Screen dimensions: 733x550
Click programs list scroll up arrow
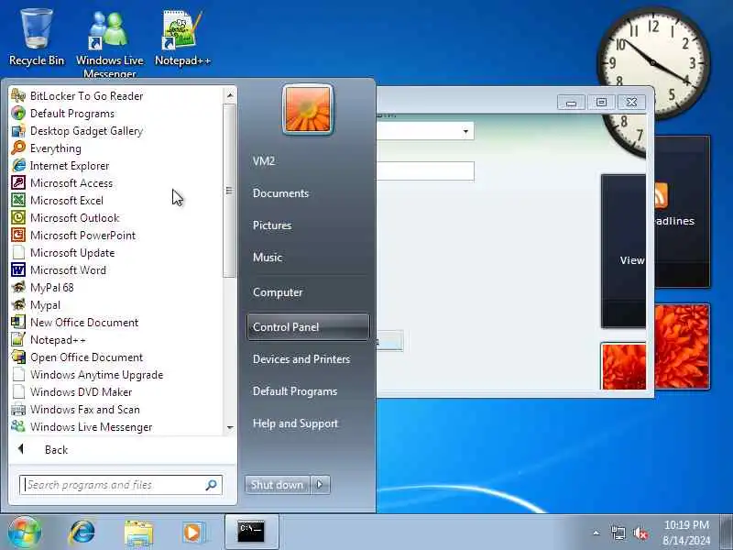230,95
